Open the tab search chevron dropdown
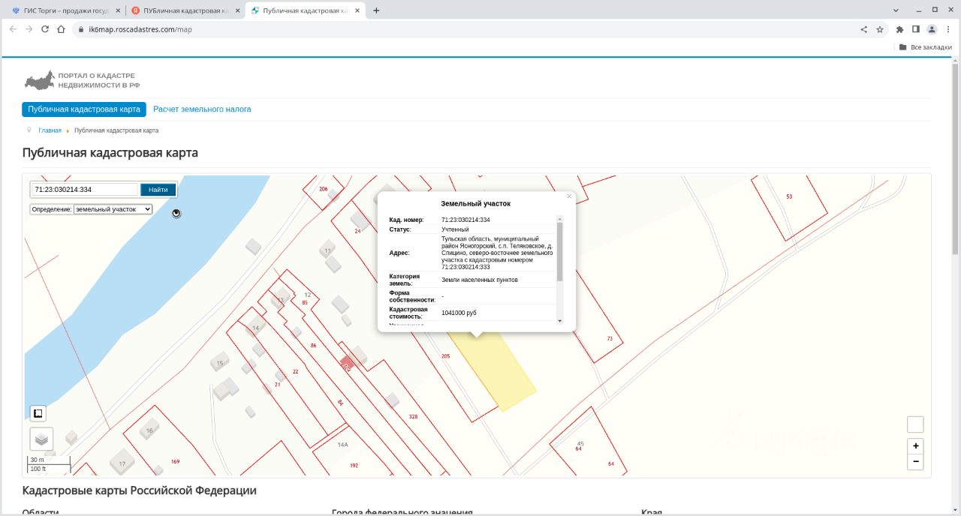961x516 pixels. [x=896, y=10]
